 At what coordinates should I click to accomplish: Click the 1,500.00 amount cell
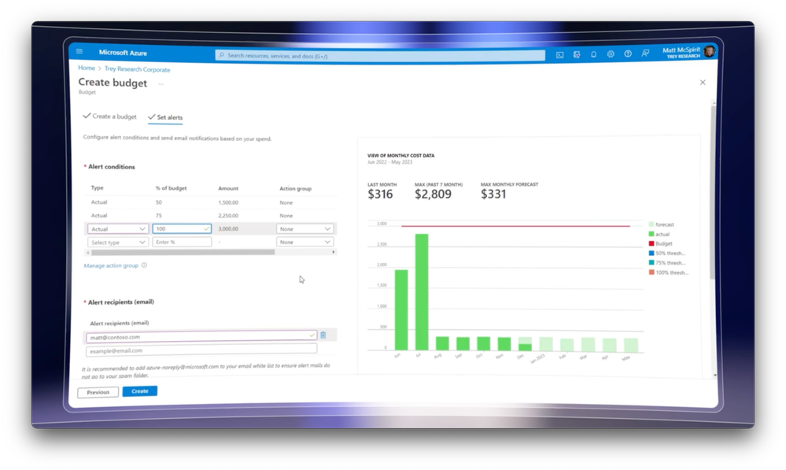point(228,202)
